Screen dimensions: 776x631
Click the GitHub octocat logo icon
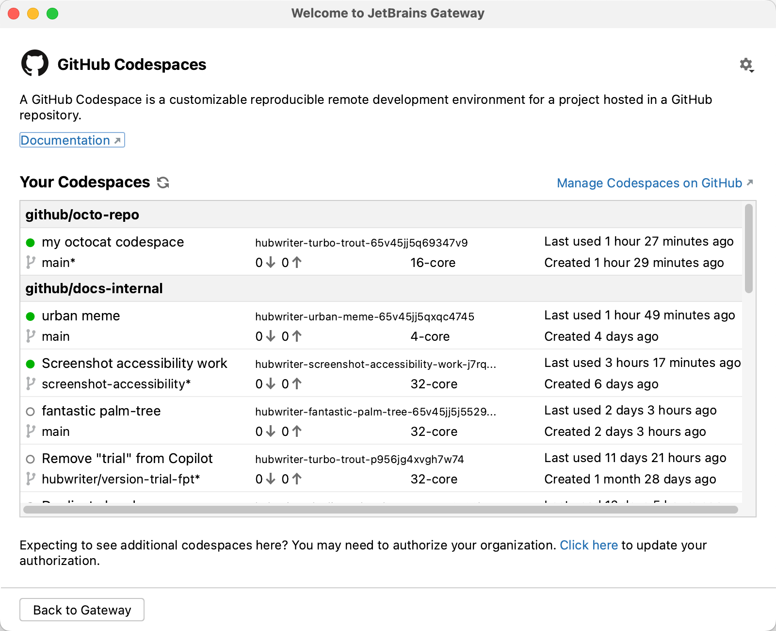tap(36, 62)
